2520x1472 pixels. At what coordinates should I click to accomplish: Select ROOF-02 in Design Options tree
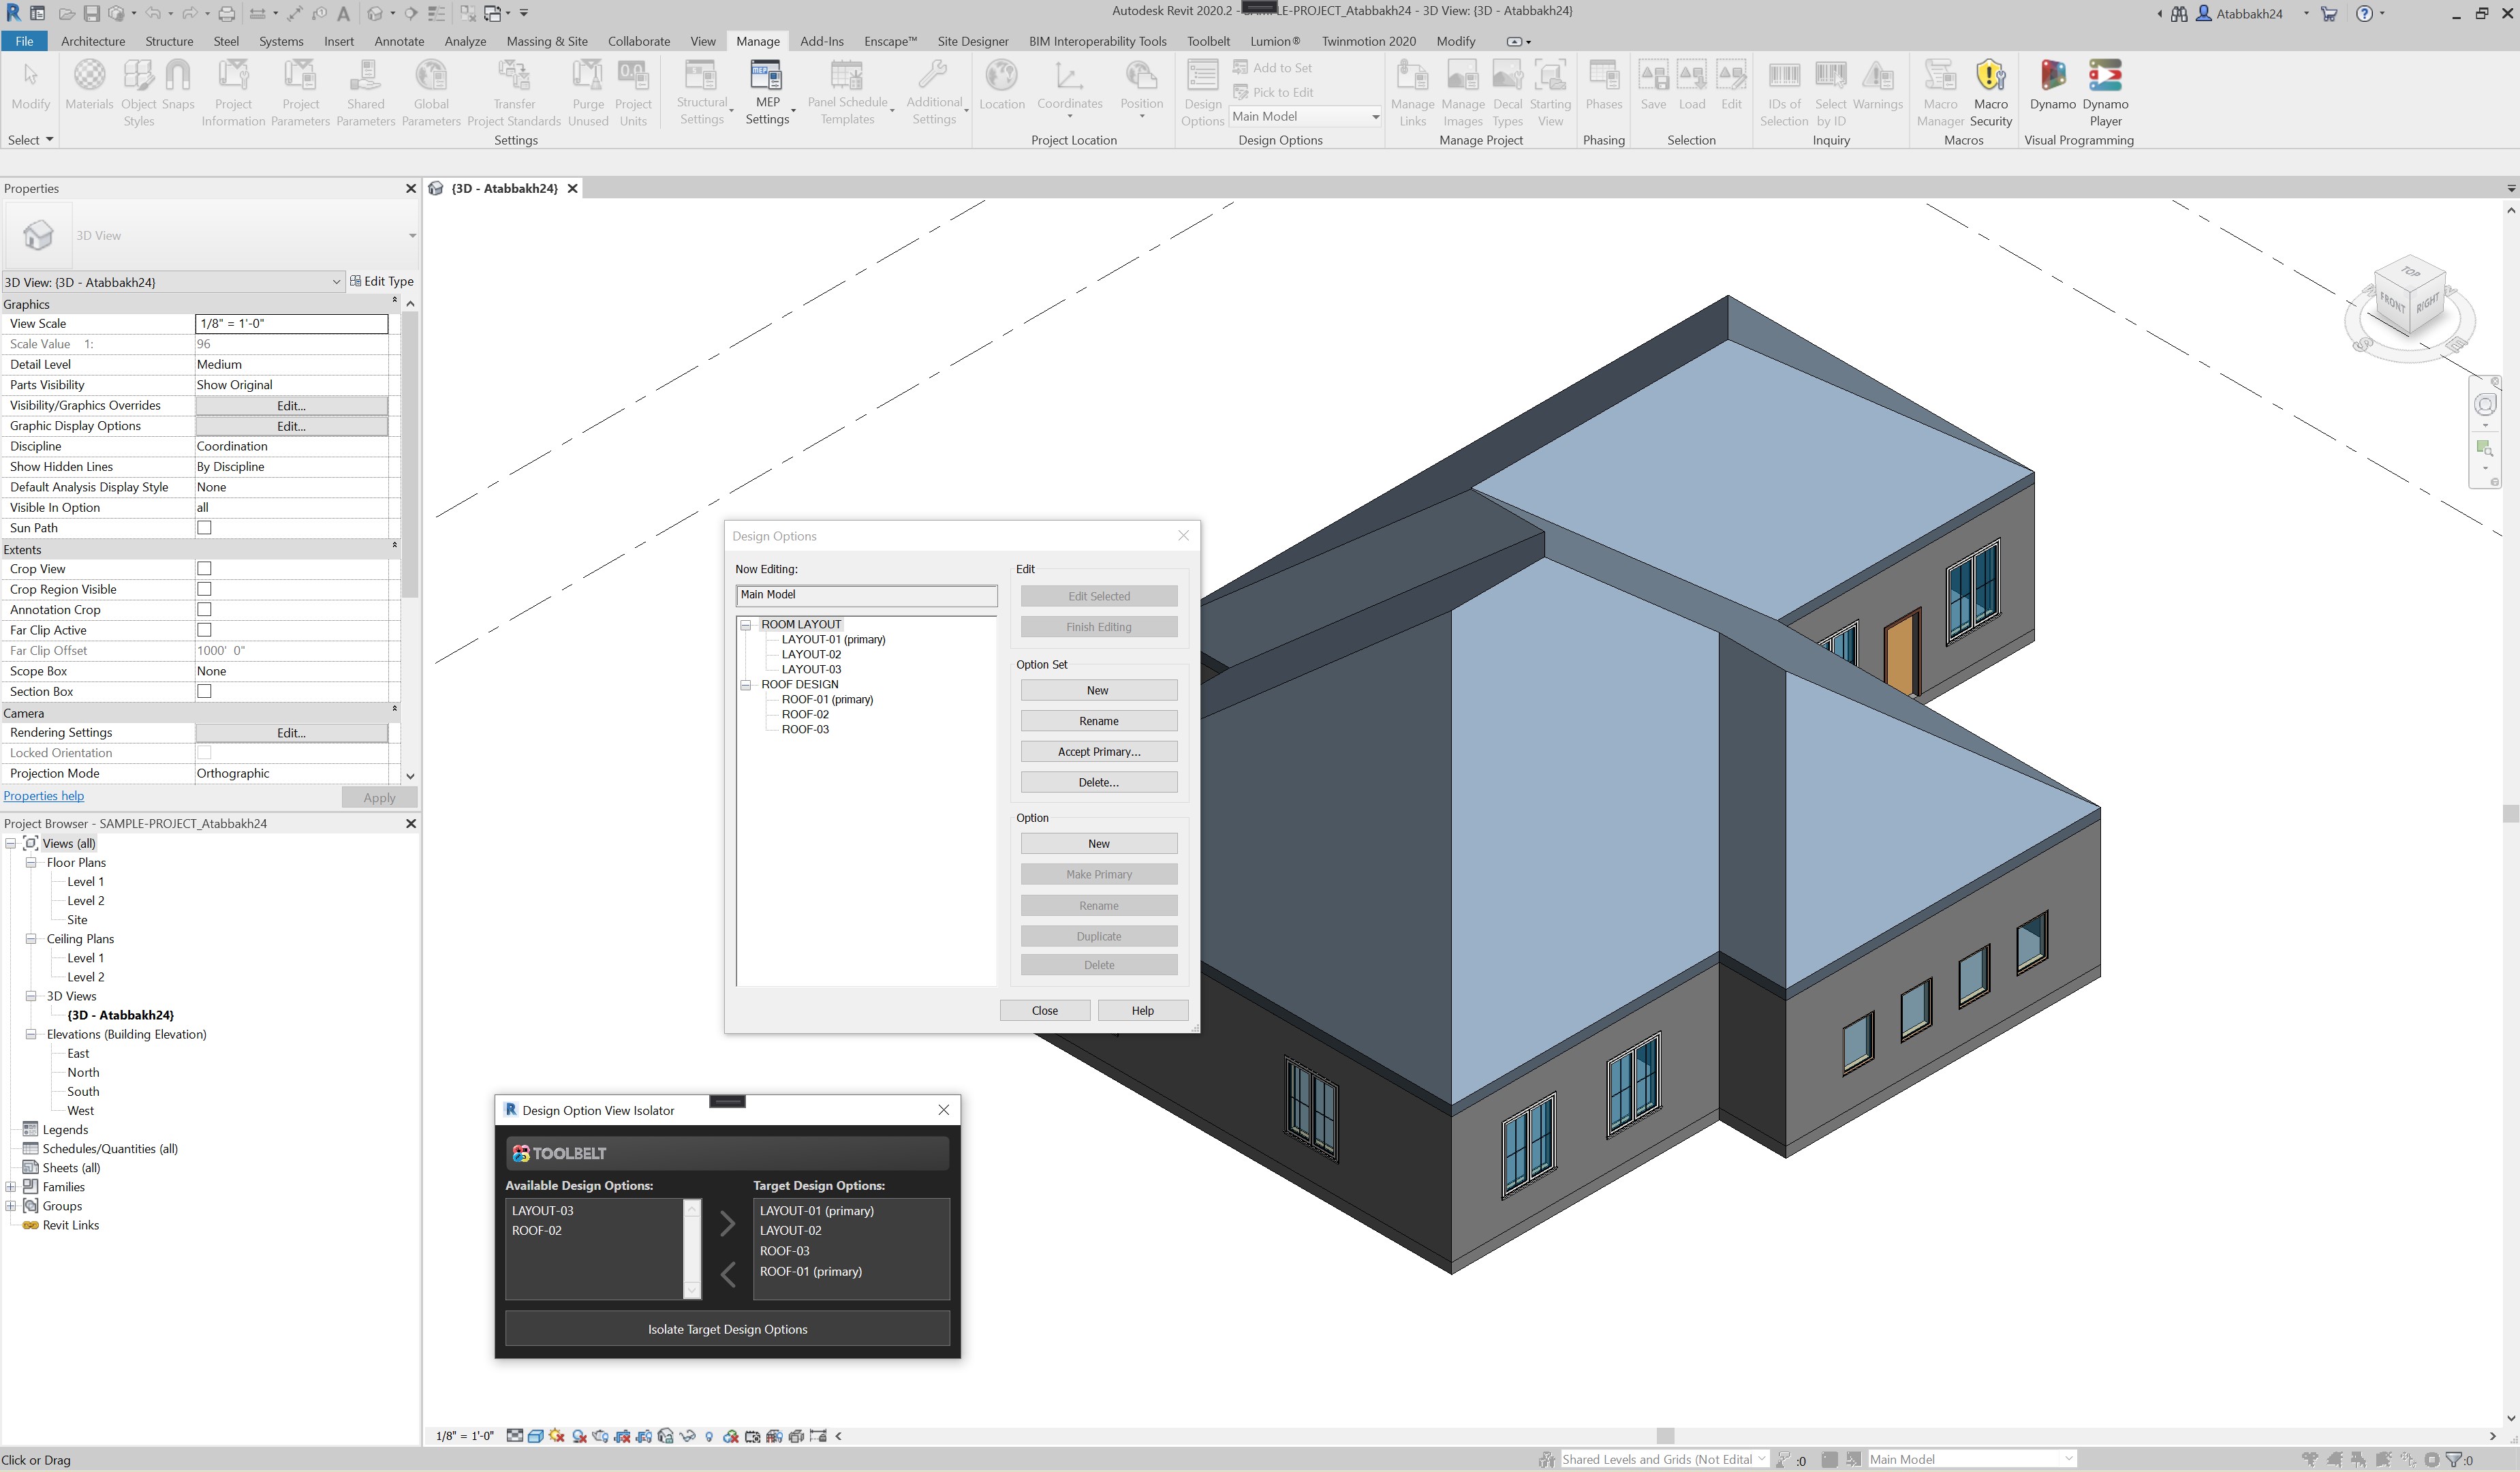click(805, 714)
